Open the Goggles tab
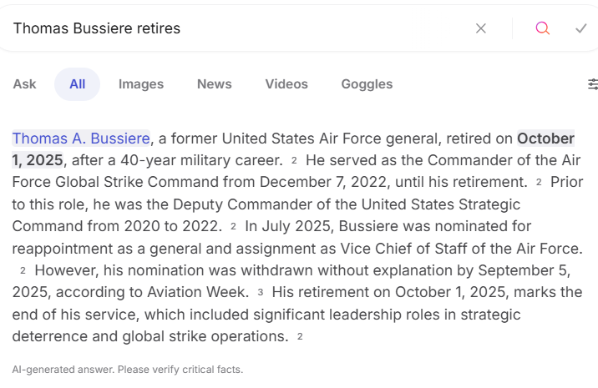The width and height of the screenshot is (598, 388). (x=367, y=84)
